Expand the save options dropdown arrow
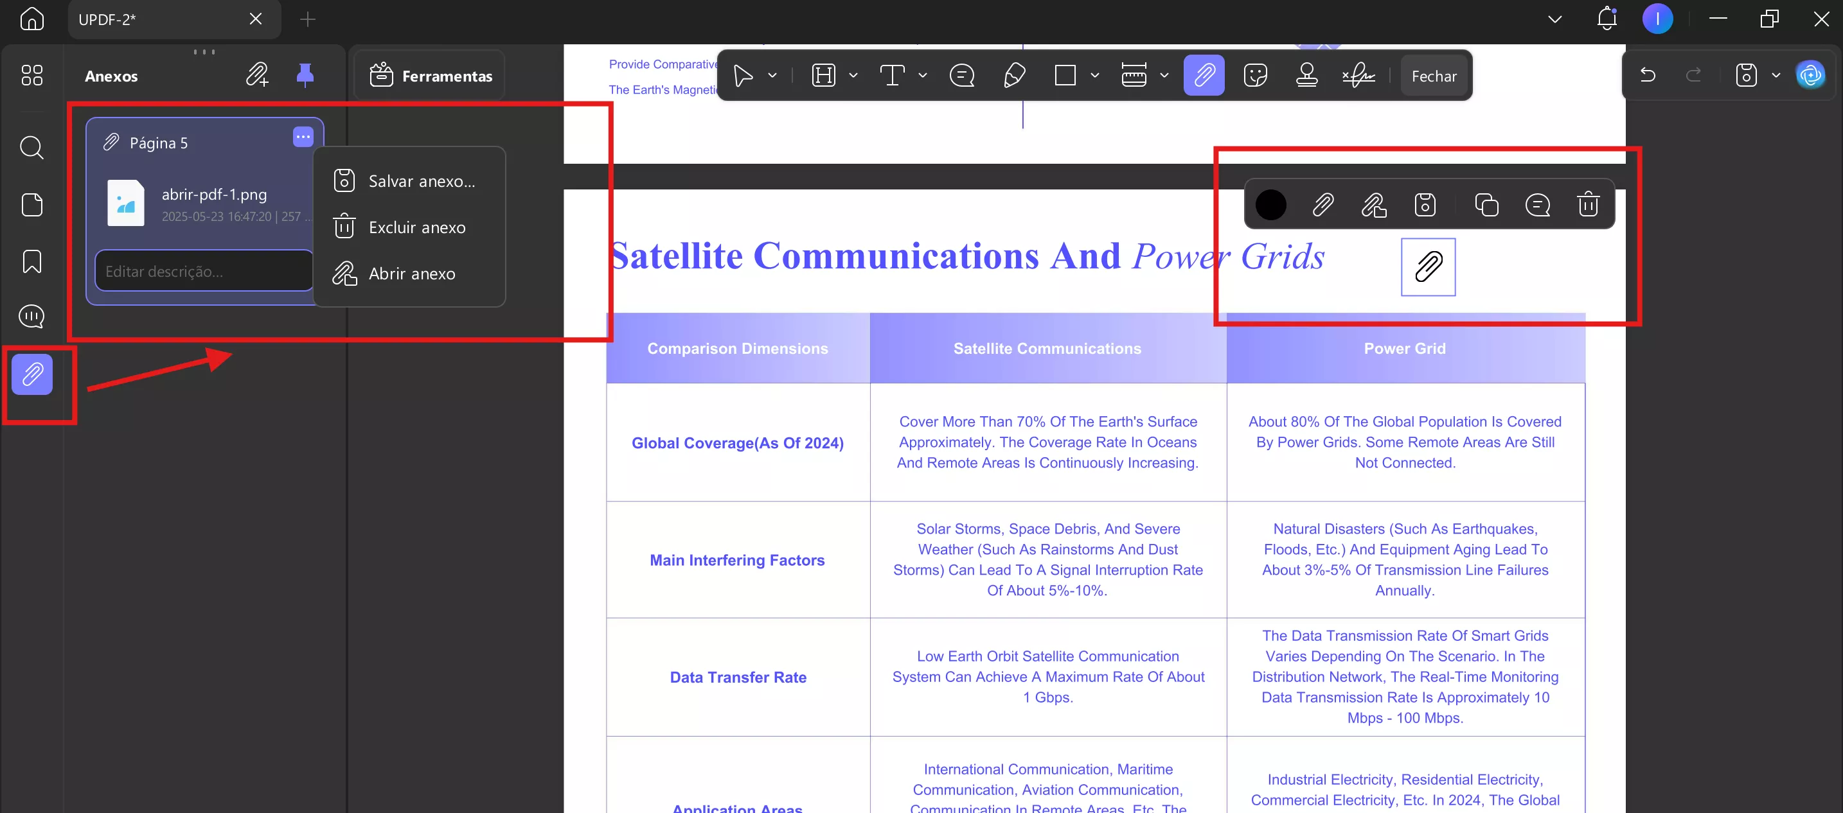 coord(1776,75)
